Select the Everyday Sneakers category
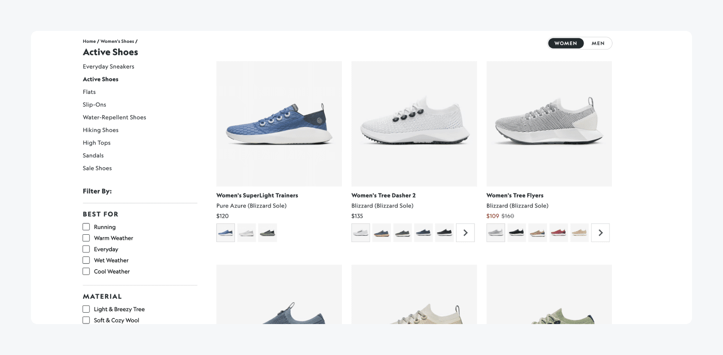The width and height of the screenshot is (723, 355). 108,66
